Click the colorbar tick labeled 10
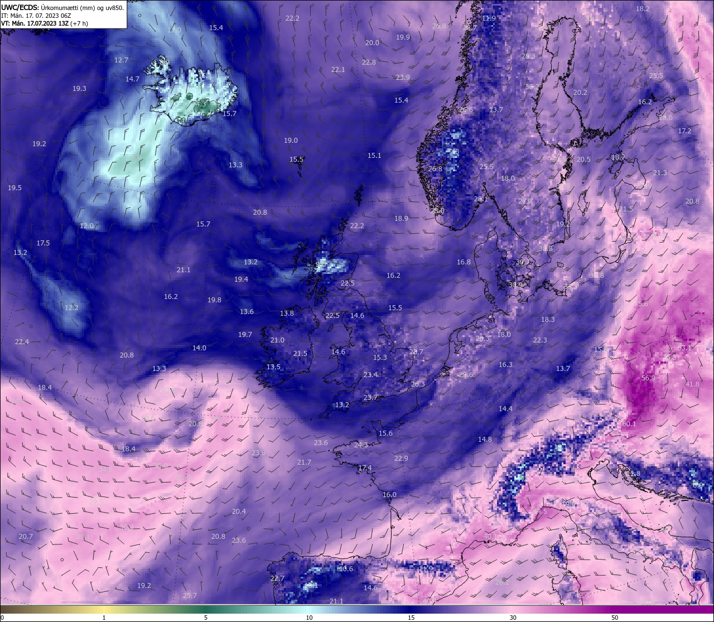The height and width of the screenshot is (622, 714). (x=309, y=618)
